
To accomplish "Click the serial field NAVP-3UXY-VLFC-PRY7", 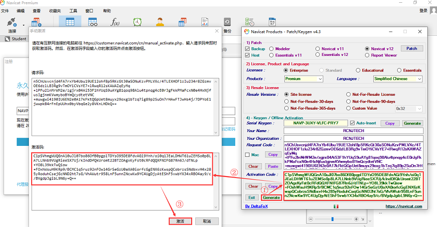I will pyautogui.click(x=316, y=123).
